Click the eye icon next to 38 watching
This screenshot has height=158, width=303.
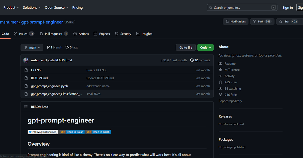[220, 89]
